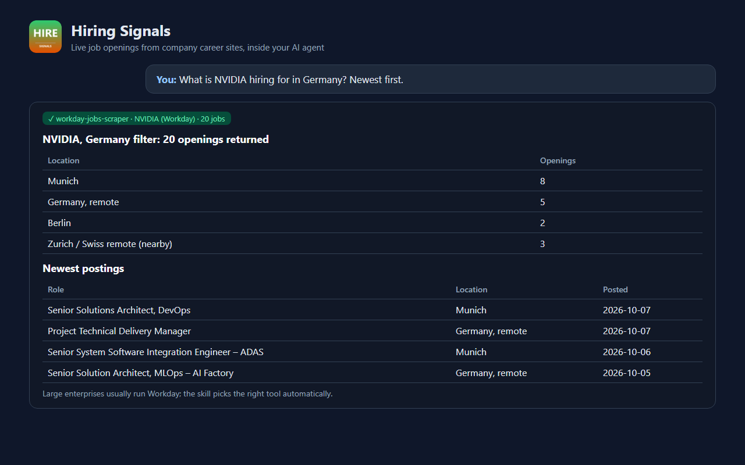
Task: Click the 2026-10-06 posted date
Action: [x=627, y=352]
